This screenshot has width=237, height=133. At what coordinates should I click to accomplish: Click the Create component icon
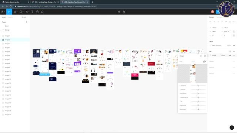(119, 11)
